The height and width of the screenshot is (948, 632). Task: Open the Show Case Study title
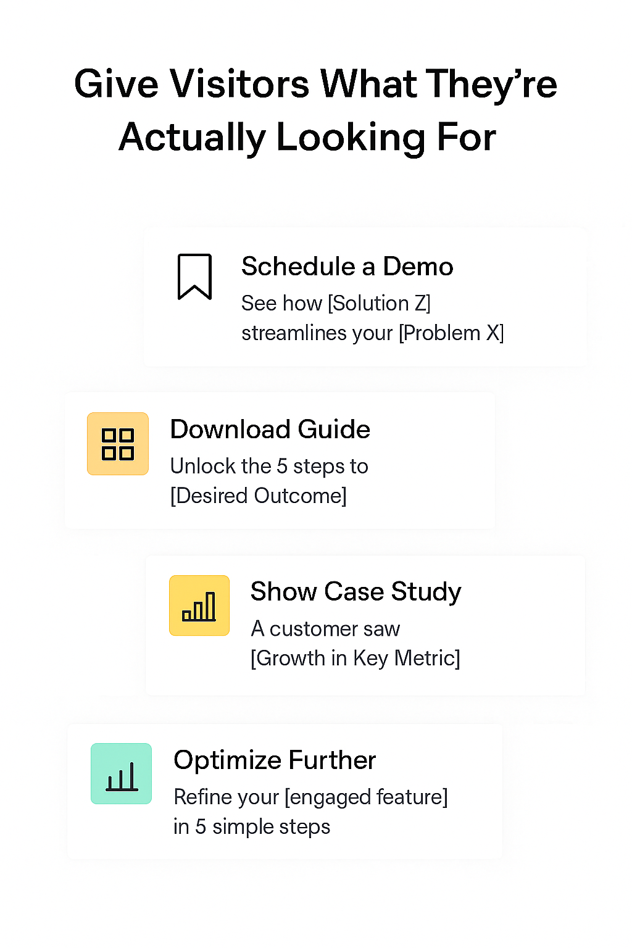tap(355, 592)
